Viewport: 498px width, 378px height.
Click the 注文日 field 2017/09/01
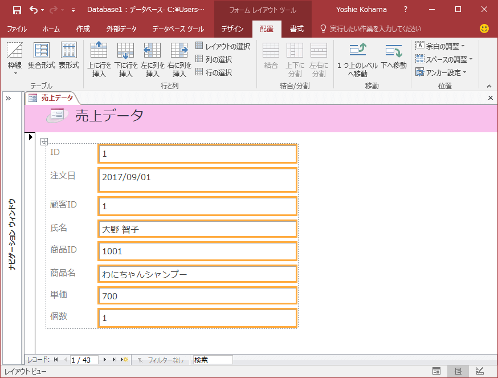point(197,180)
